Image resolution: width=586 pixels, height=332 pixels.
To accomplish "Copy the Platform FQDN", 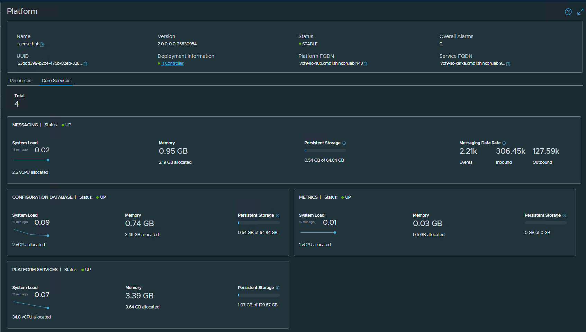I will click(366, 64).
